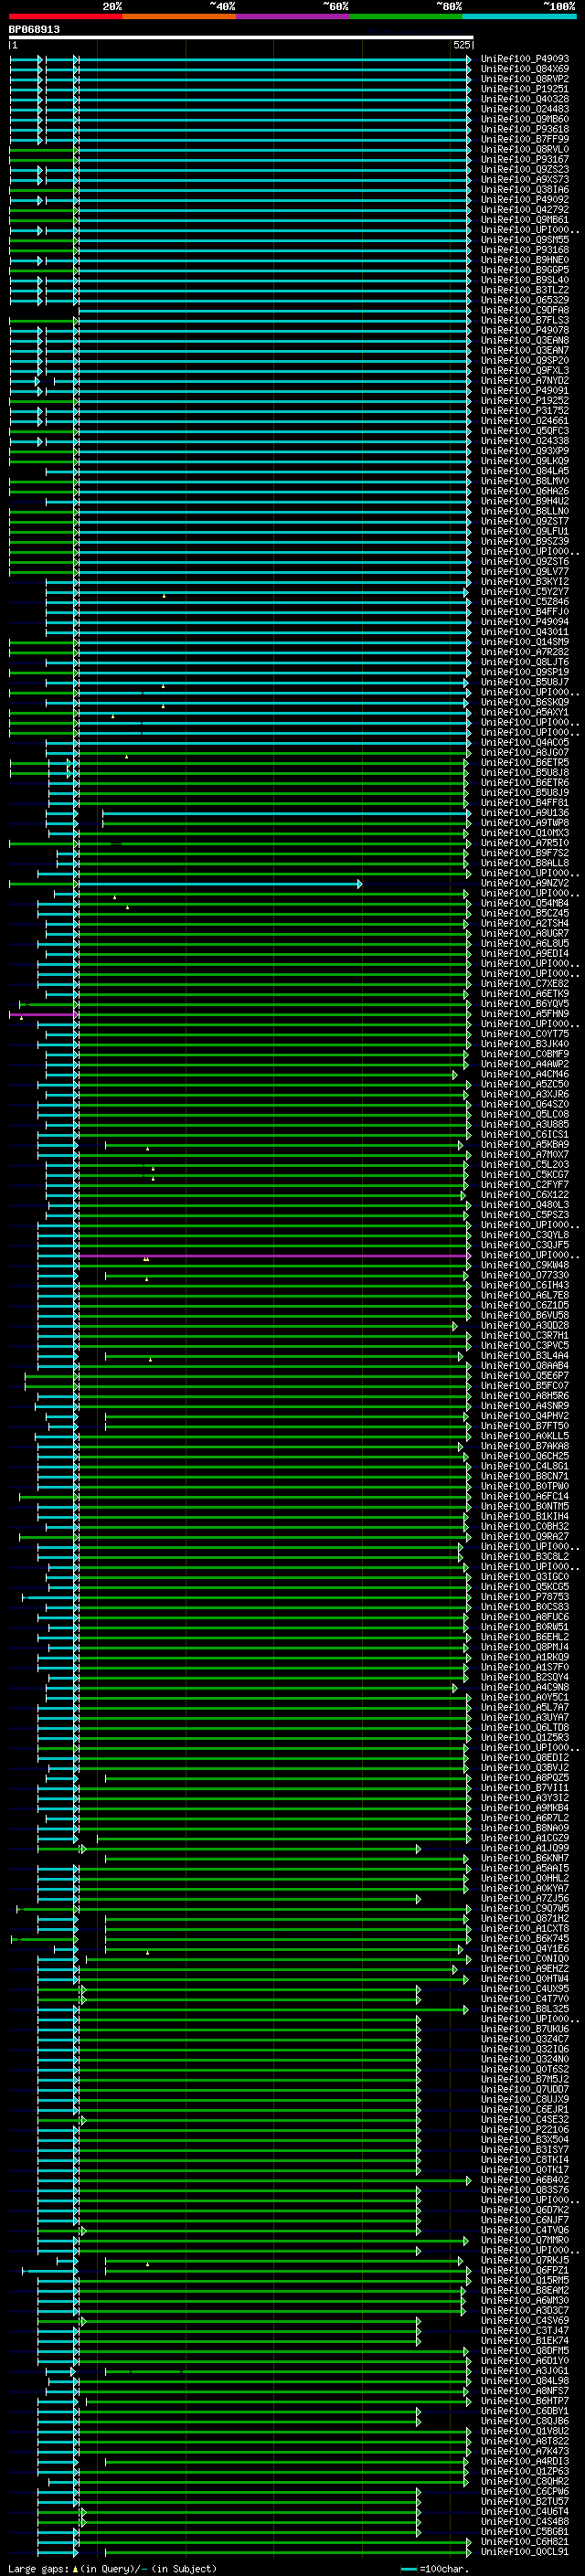Click the hit label UniRef100_A7R282
The width and height of the screenshot is (585, 2576).
click(x=525, y=652)
